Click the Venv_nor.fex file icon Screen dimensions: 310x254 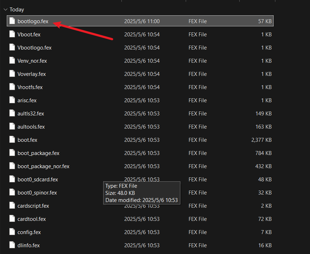click(x=12, y=61)
